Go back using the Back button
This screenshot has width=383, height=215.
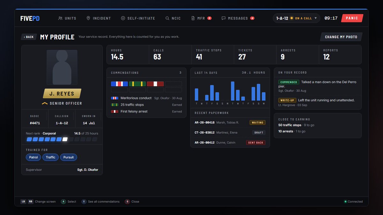click(x=29, y=37)
